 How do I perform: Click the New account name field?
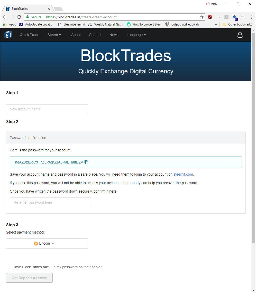tap(47, 109)
